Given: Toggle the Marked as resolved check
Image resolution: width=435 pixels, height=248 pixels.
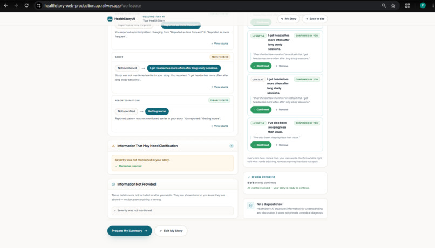Looking at the screenshot, I should [128, 166].
